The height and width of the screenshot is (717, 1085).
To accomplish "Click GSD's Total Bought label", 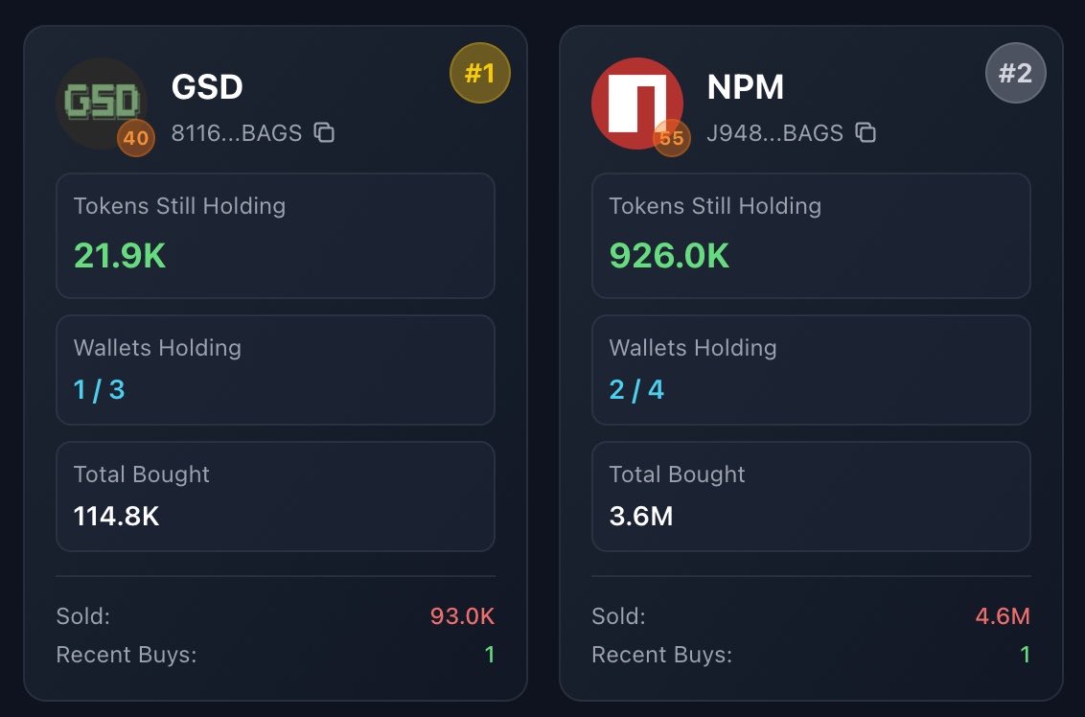I will click(x=142, y=474).
